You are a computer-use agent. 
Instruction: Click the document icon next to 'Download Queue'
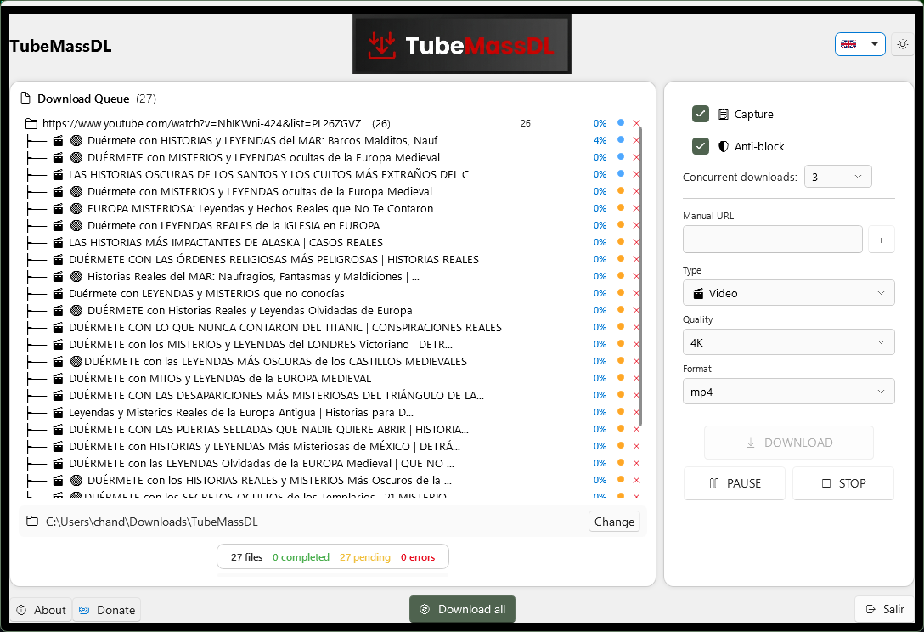[25, 98]
